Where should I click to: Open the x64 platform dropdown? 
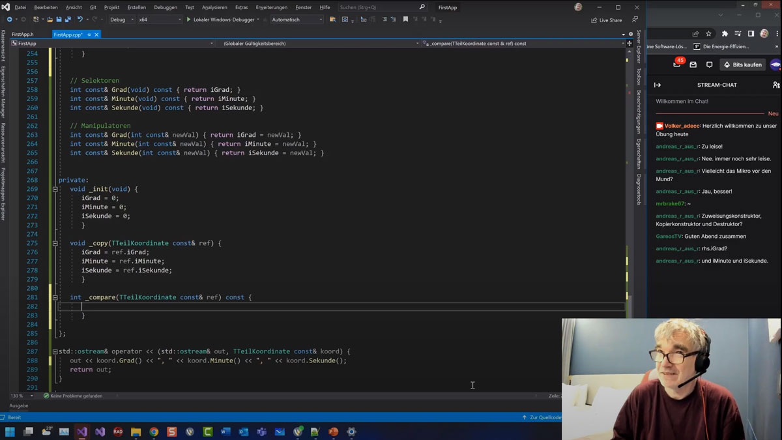(160, 20)
